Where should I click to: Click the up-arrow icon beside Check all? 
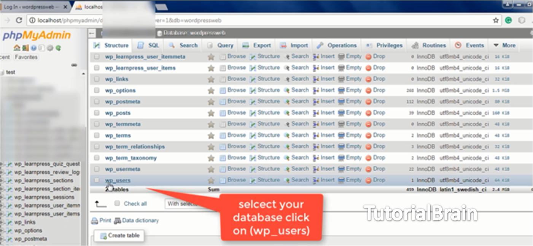[100, 204]
